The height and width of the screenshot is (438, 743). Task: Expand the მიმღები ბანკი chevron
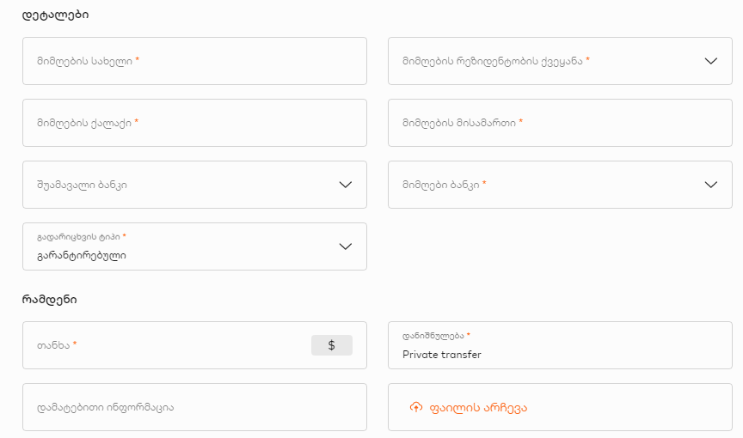coord(711,185)
